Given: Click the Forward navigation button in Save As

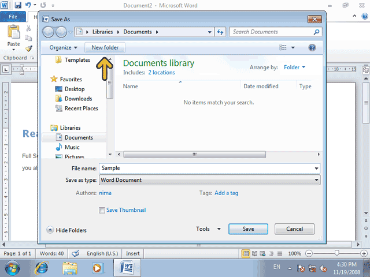Looking at the screenshot, I should (x=61, y=32).
